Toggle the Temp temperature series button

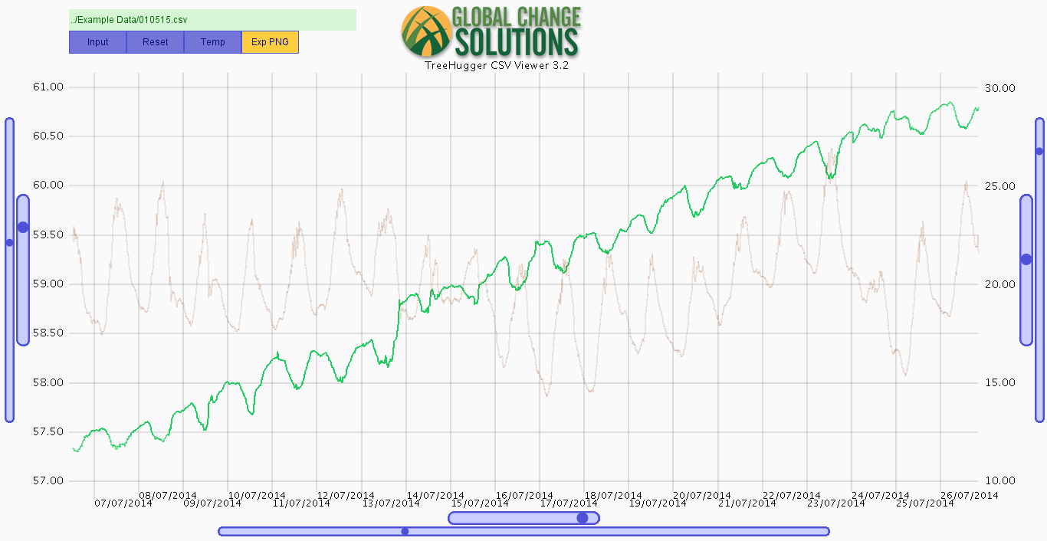pos(213,42)
